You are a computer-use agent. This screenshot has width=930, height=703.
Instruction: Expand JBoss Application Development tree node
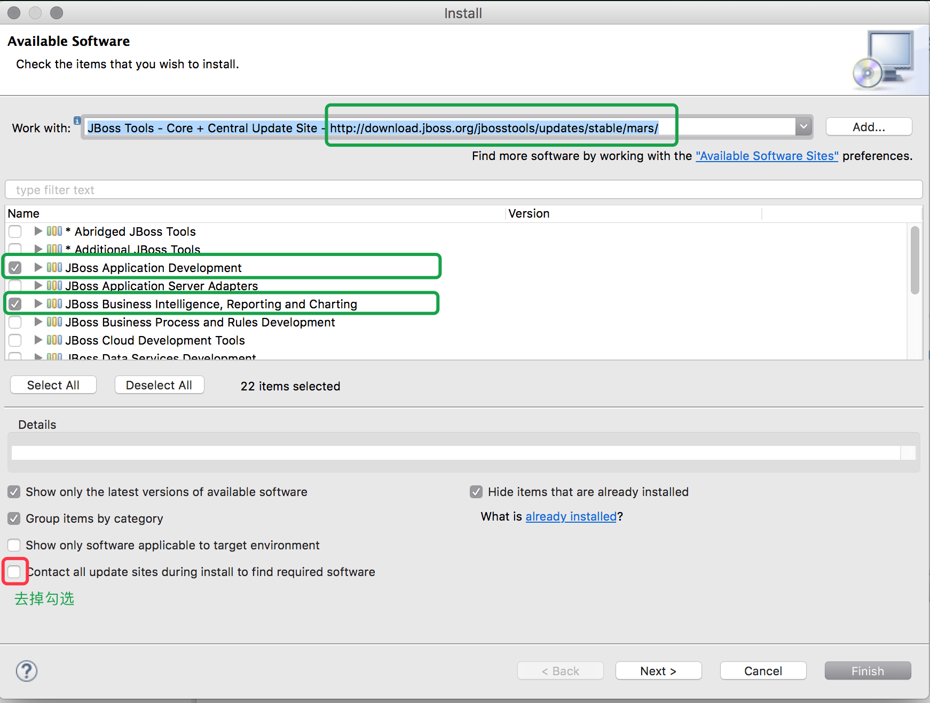point(38,267)
